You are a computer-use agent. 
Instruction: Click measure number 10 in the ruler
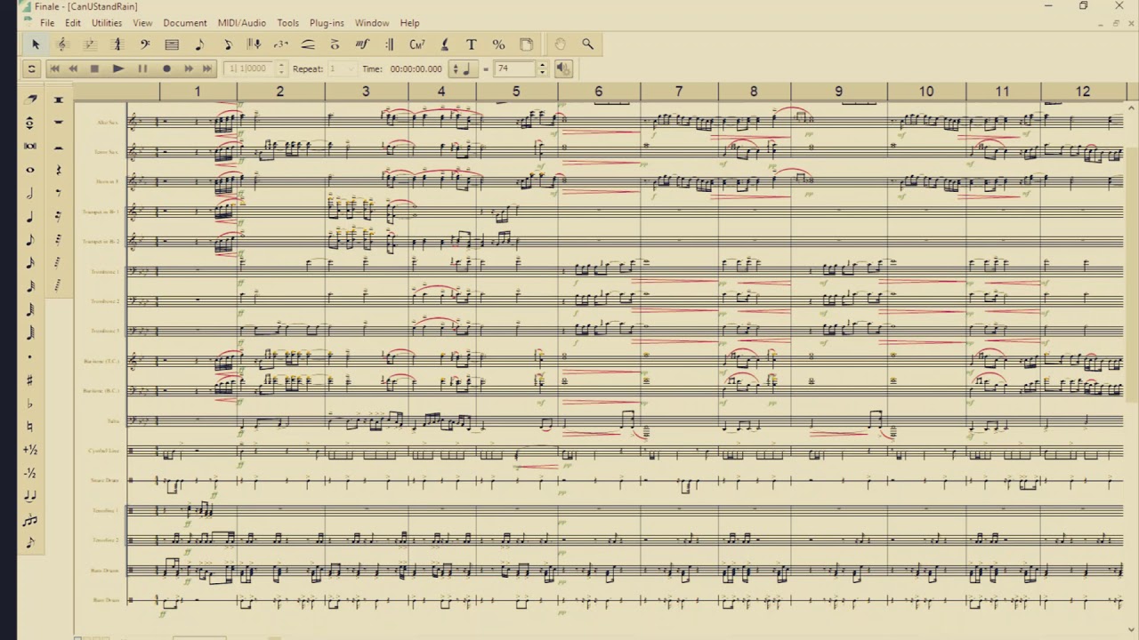pyautogui.click(x=926, y=92)
